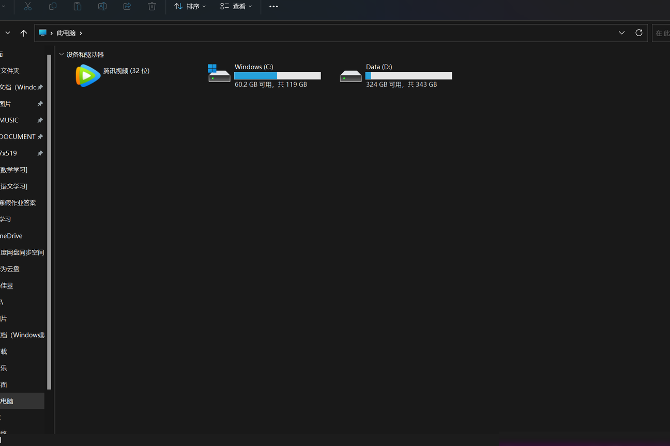Select the highlighted 此电脑 sidebar item
This screenshot has height=446, width=670.
[22, 401]
